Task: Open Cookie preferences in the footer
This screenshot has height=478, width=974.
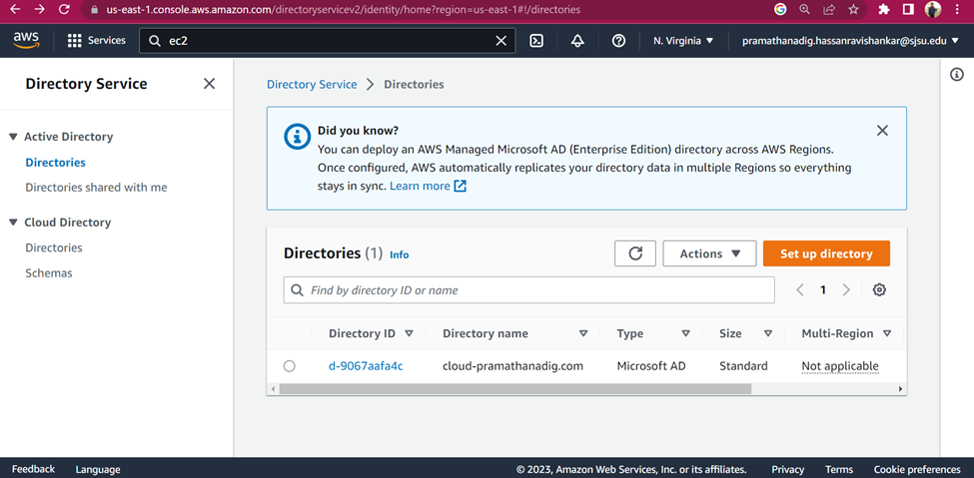Action: coord(917,469)
